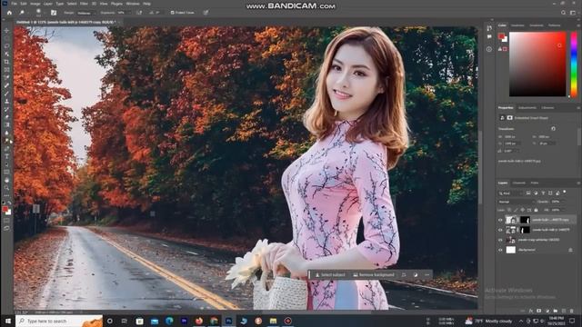Select the Frame tool
This screenshot has width=582, height=327.
[6, 70]
